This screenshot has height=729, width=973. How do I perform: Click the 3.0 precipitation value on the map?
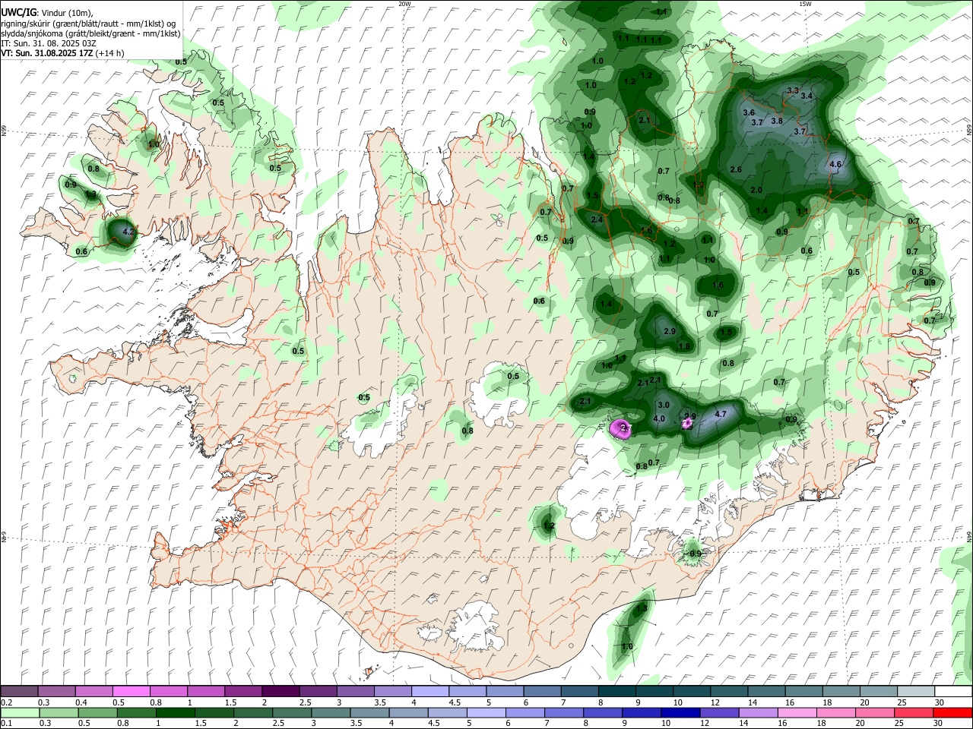click(x=664, y=405)
